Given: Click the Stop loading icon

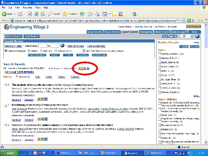Looking at the screenshot, I should point(30,14).
